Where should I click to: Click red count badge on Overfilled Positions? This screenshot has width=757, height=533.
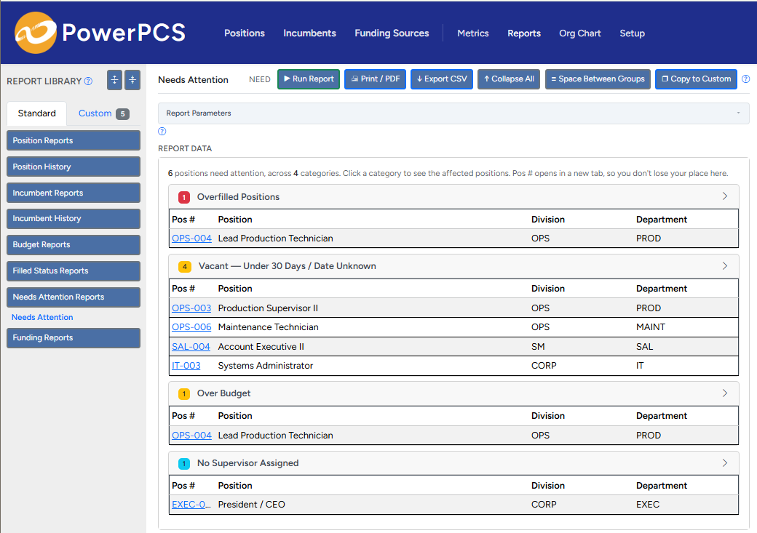184,197
